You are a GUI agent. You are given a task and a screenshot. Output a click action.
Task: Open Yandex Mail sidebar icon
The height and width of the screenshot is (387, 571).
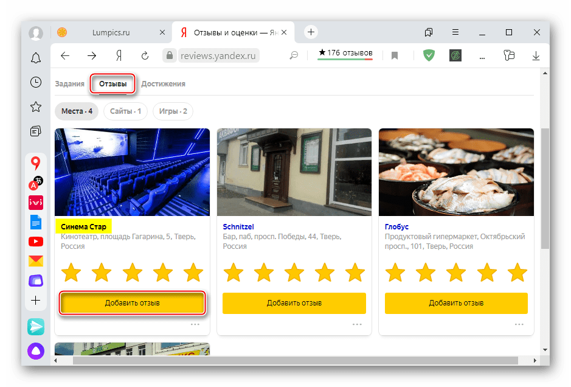click(36, 261)
